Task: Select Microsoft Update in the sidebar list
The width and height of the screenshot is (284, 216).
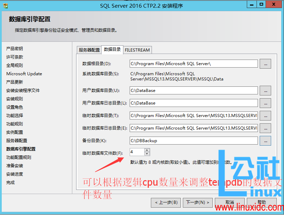Action: [24, 74]
